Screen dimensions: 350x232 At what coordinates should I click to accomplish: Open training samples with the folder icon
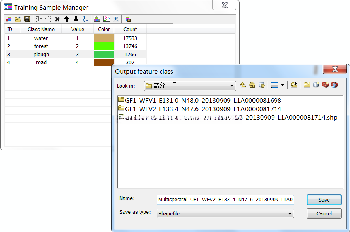pyautogui.click(x=18, y=19)
